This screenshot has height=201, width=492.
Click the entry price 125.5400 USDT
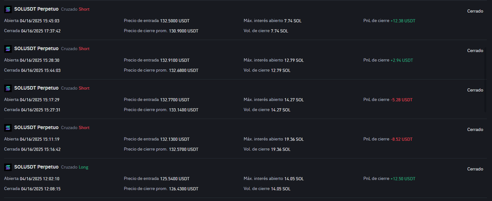[175, 179]
